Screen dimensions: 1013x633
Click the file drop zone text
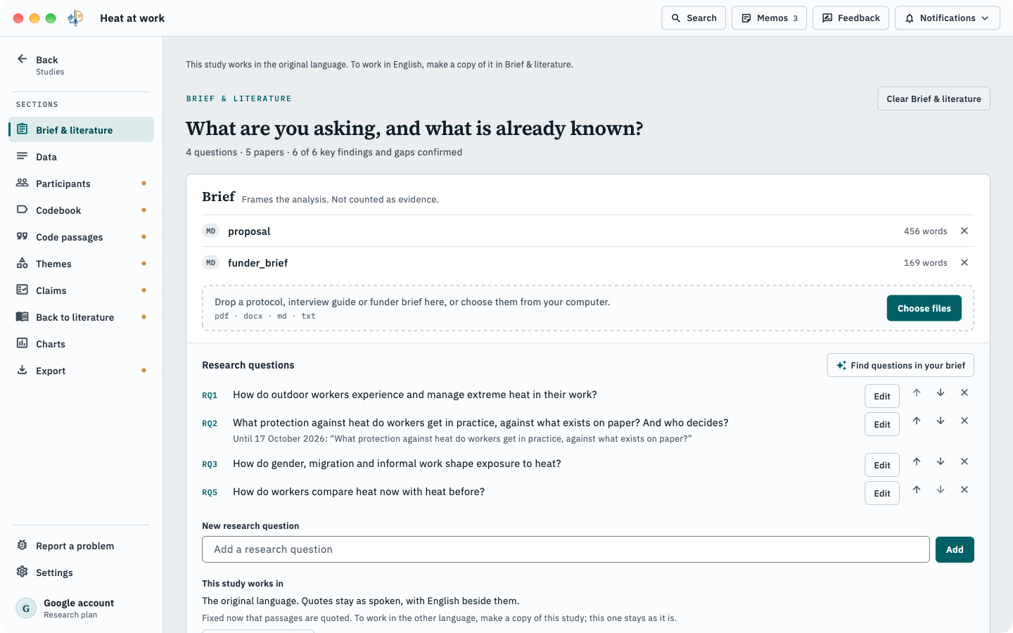coord(412,302)
